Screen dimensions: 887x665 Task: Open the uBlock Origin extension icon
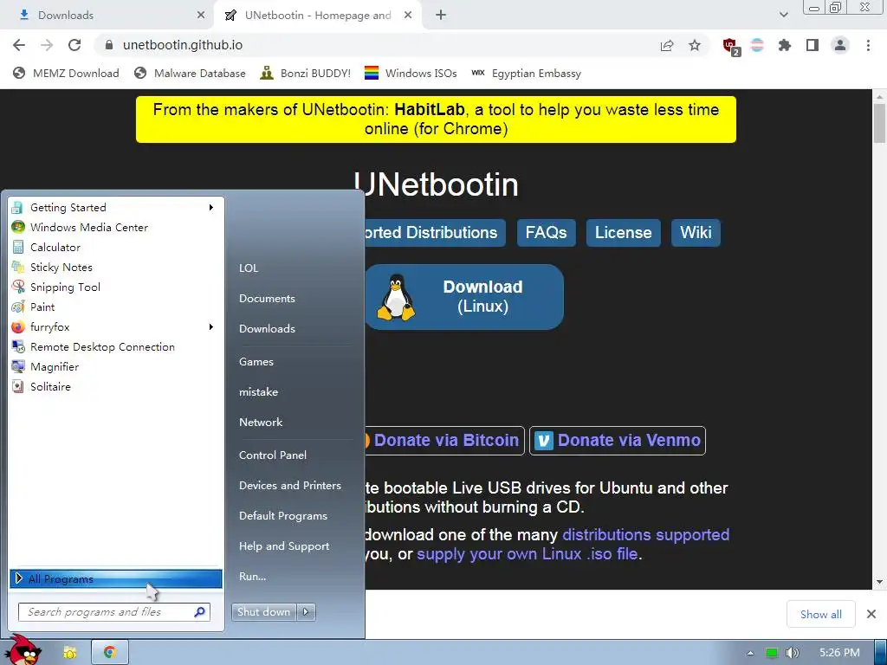click(x=731, y=46)
